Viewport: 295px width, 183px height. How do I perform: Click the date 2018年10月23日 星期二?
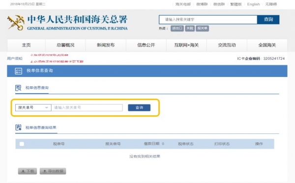[28, 4]
